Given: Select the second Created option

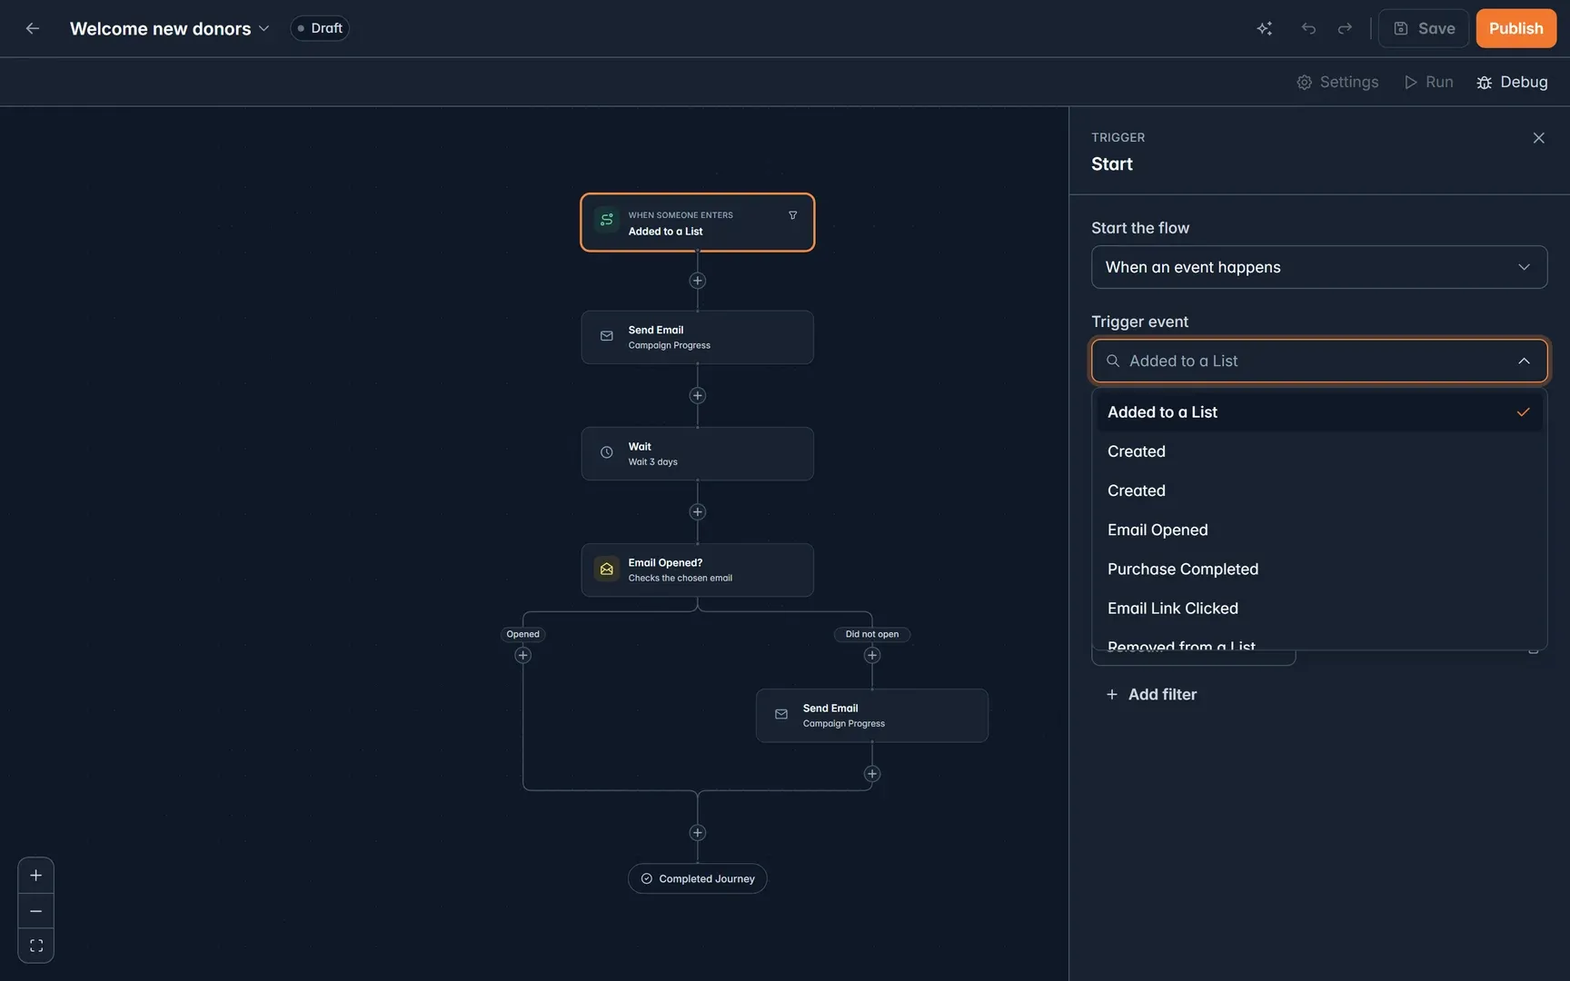Looking at the screenshot, I should coord(1318,490).
